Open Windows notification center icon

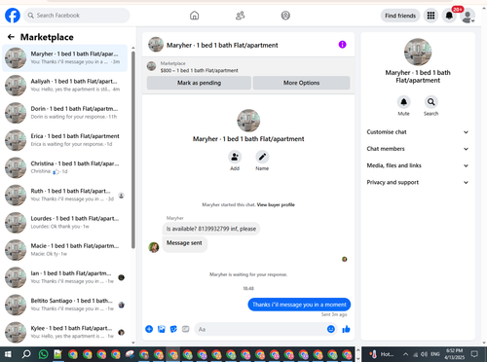[474, 354]
